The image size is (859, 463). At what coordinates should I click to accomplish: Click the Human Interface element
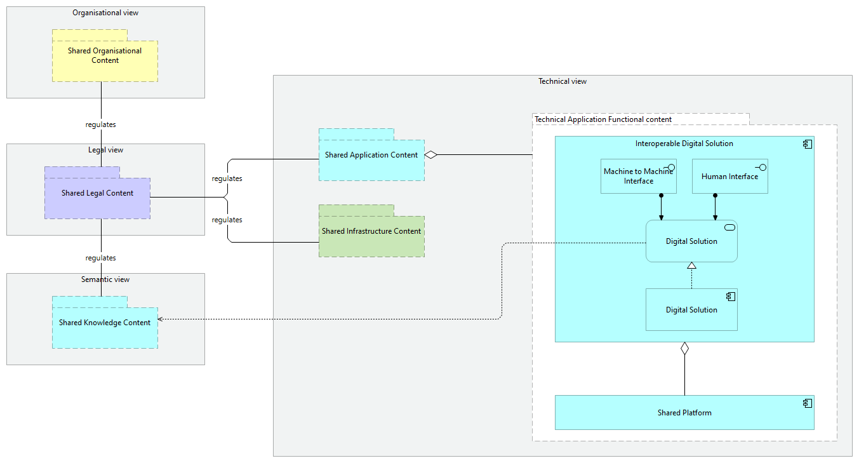tap(730, 177)
